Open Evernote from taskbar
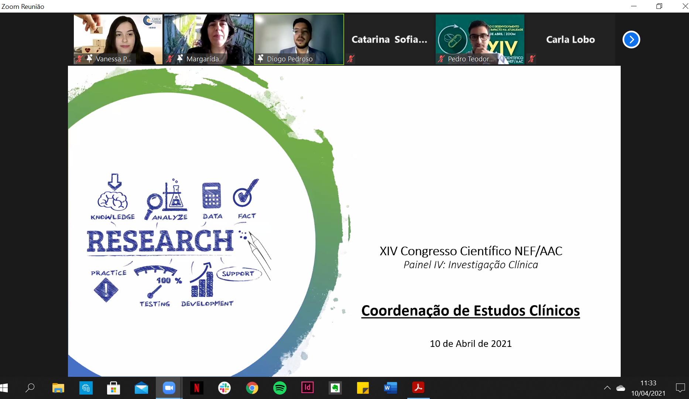This screenshot has width=689, height=399. [x=335, y=388]
